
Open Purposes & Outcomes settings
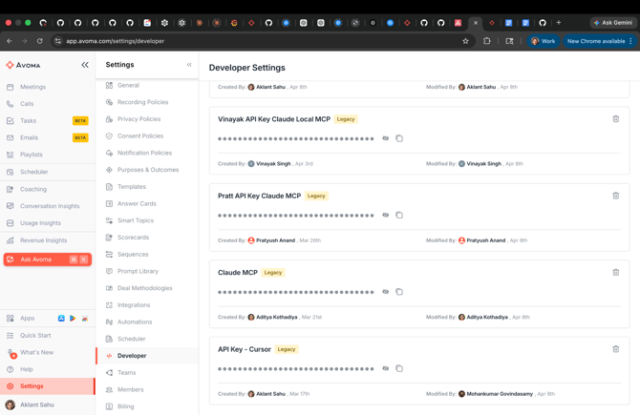147,170
